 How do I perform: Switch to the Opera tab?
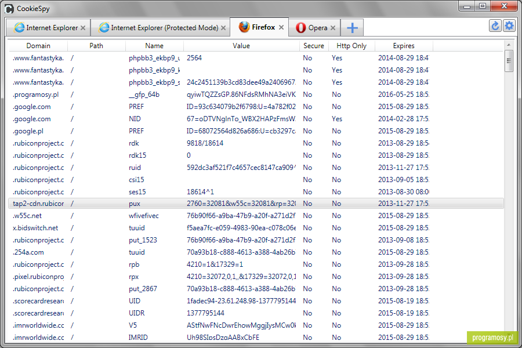tap(314, 28)
